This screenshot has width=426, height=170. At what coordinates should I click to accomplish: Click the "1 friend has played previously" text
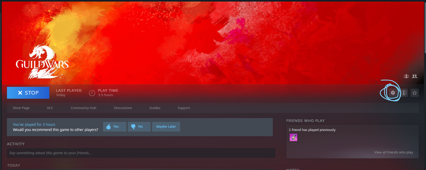pyautogui.click(x=312, y=130)
